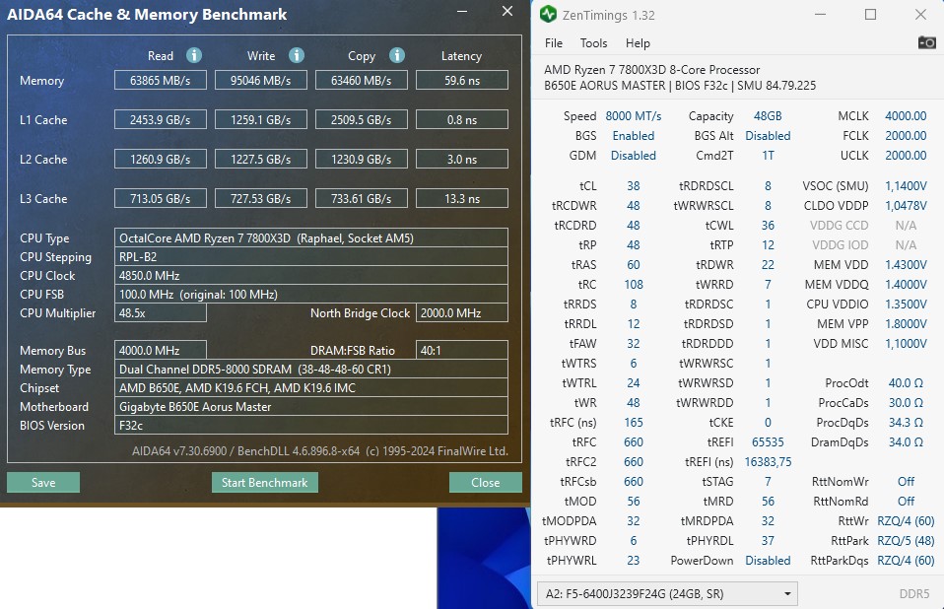Select the L3 Cache Read 713.05 GB/s field
This screenshot has height=609, width=944.
click(x=161, y=198)
